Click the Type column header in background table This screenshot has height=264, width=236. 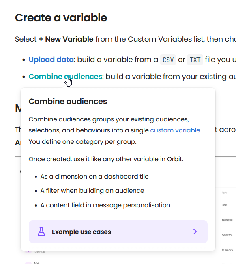click(x=224, y=192)
